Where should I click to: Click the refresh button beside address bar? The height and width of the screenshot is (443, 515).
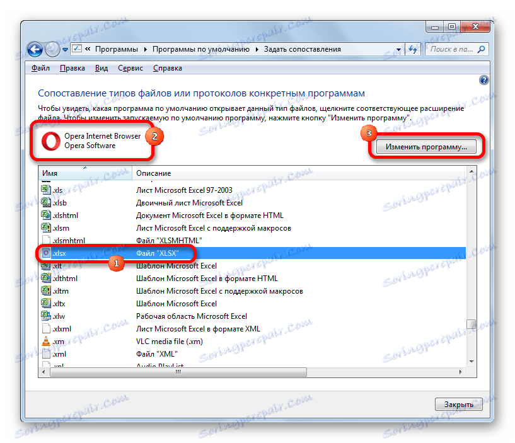pos(413,50)
